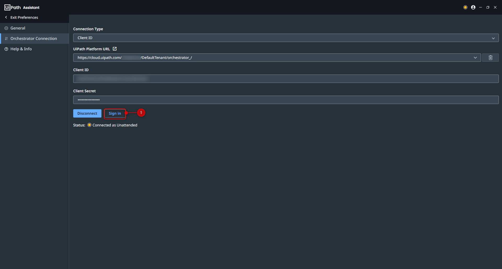Click the Connected as Unattended status text
This screenshot has height=269, width=502.
115,125
